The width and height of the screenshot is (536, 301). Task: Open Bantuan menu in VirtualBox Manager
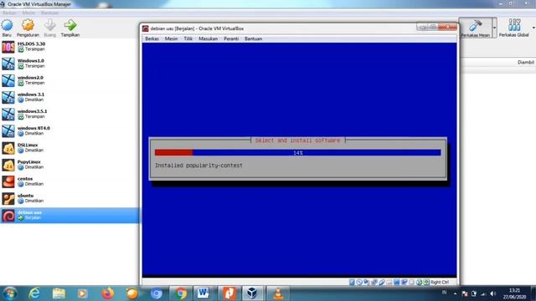49,13
